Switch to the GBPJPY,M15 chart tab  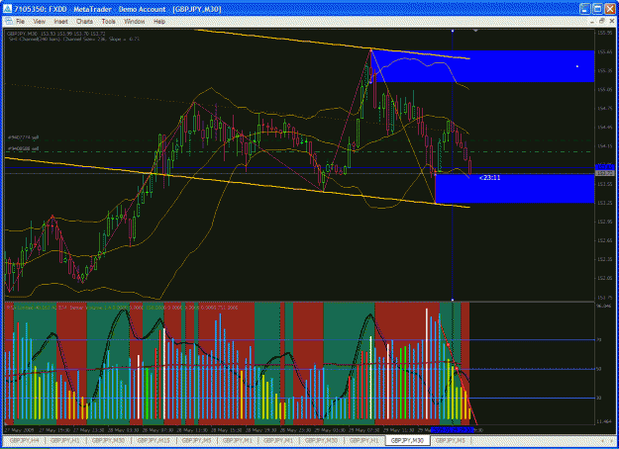click(154, 440)
